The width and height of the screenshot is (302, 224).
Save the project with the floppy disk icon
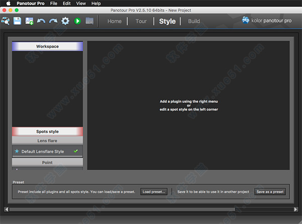(17, 21)
